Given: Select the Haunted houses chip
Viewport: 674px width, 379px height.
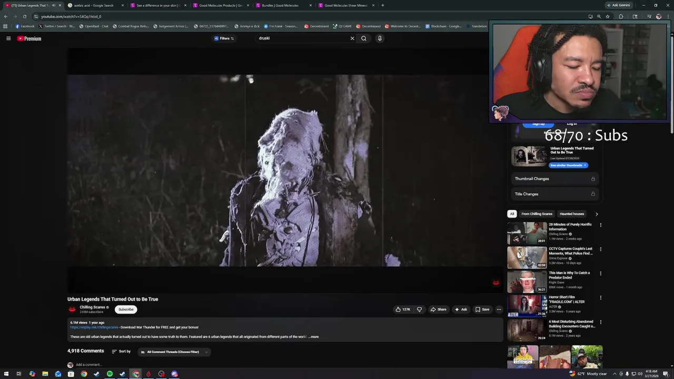Looking at the screenshot, I should [572, 214].
